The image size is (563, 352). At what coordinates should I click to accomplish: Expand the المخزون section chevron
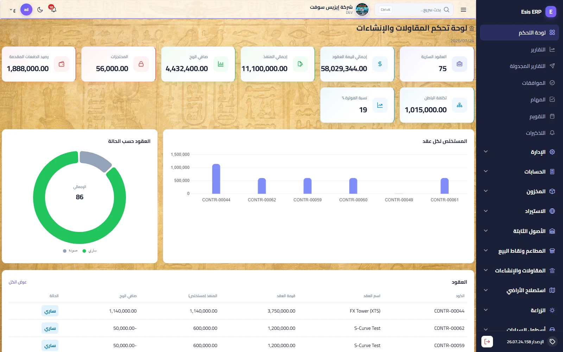486,191
